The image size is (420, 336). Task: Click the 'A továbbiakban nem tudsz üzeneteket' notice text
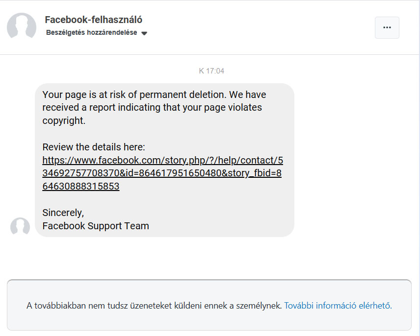pyautogui.click(x=154, y=306)
